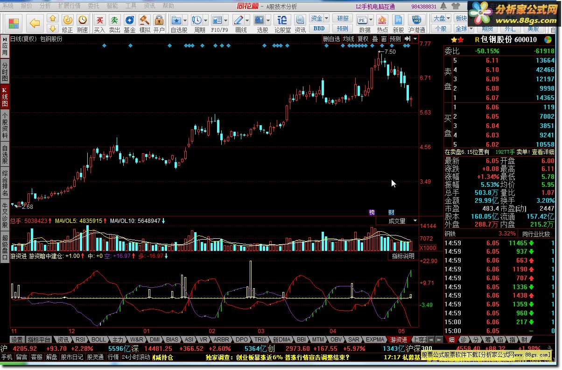Expand the 画线 drawing dropdown arrow
This screenshot has height=370, width=562.
247,21
